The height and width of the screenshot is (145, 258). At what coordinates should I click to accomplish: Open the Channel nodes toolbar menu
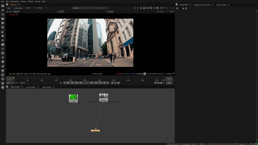click(x=3, y=19)
